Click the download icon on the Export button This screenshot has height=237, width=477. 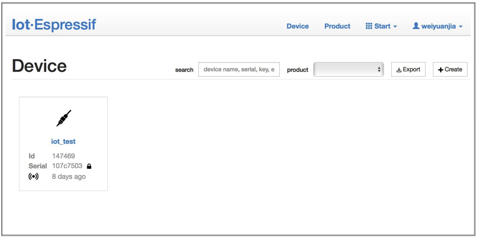[x=399, y=70]
